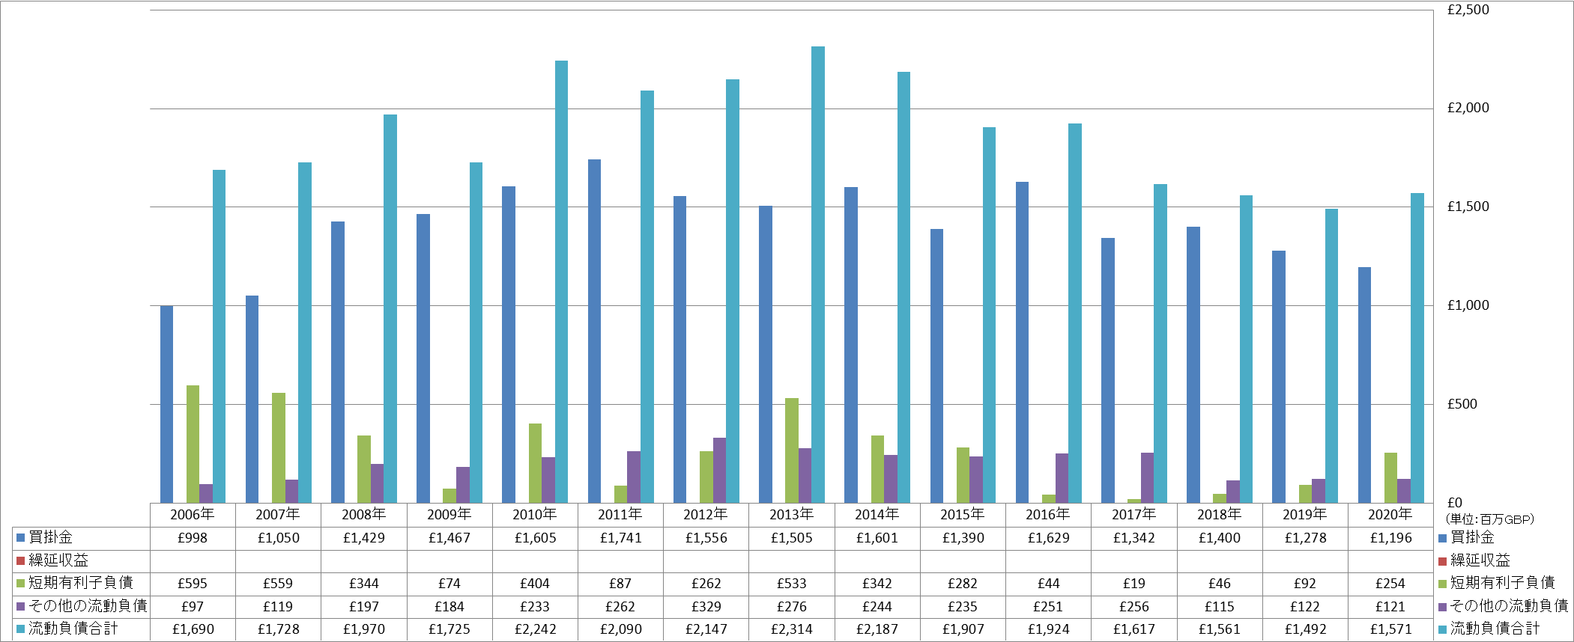
Task: Click the £1,500 axis label
Action: pos(1468,207)
